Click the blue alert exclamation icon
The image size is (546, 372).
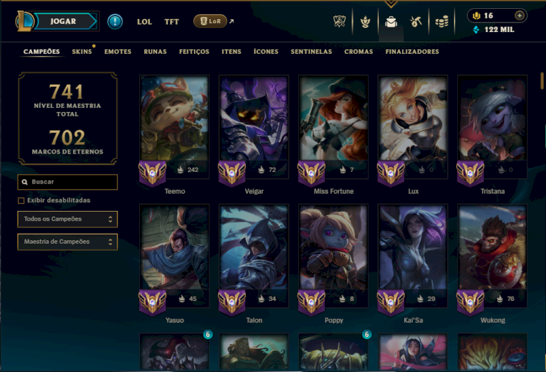coord(115,22)
